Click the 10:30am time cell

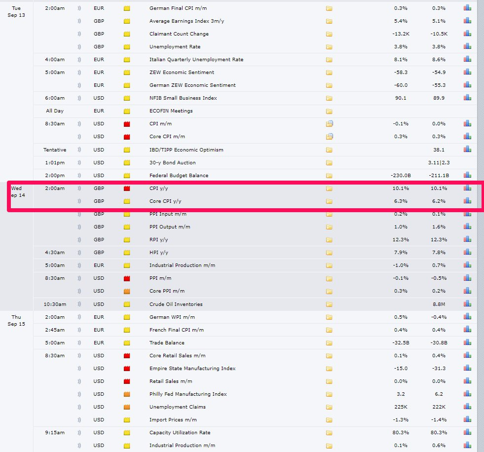point(55,304)
